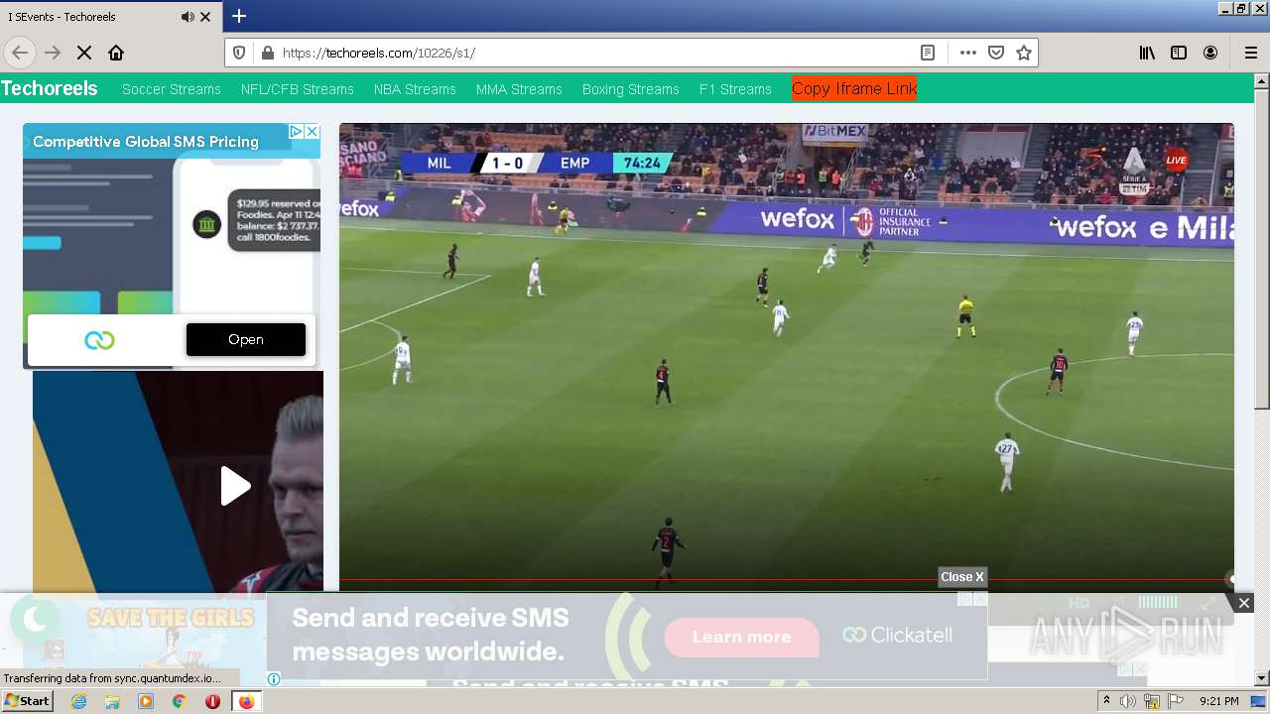The height and width of the screenshot is (714, 1270).
Task: Open the Firefox hamburger menu
Action: click(x=1250, y=53)
